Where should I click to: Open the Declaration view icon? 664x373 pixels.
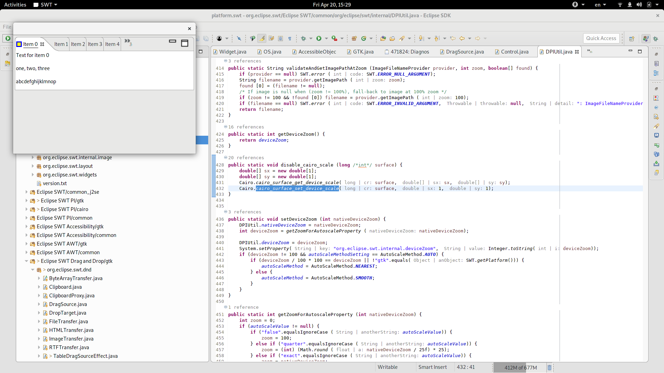point(656,117)
